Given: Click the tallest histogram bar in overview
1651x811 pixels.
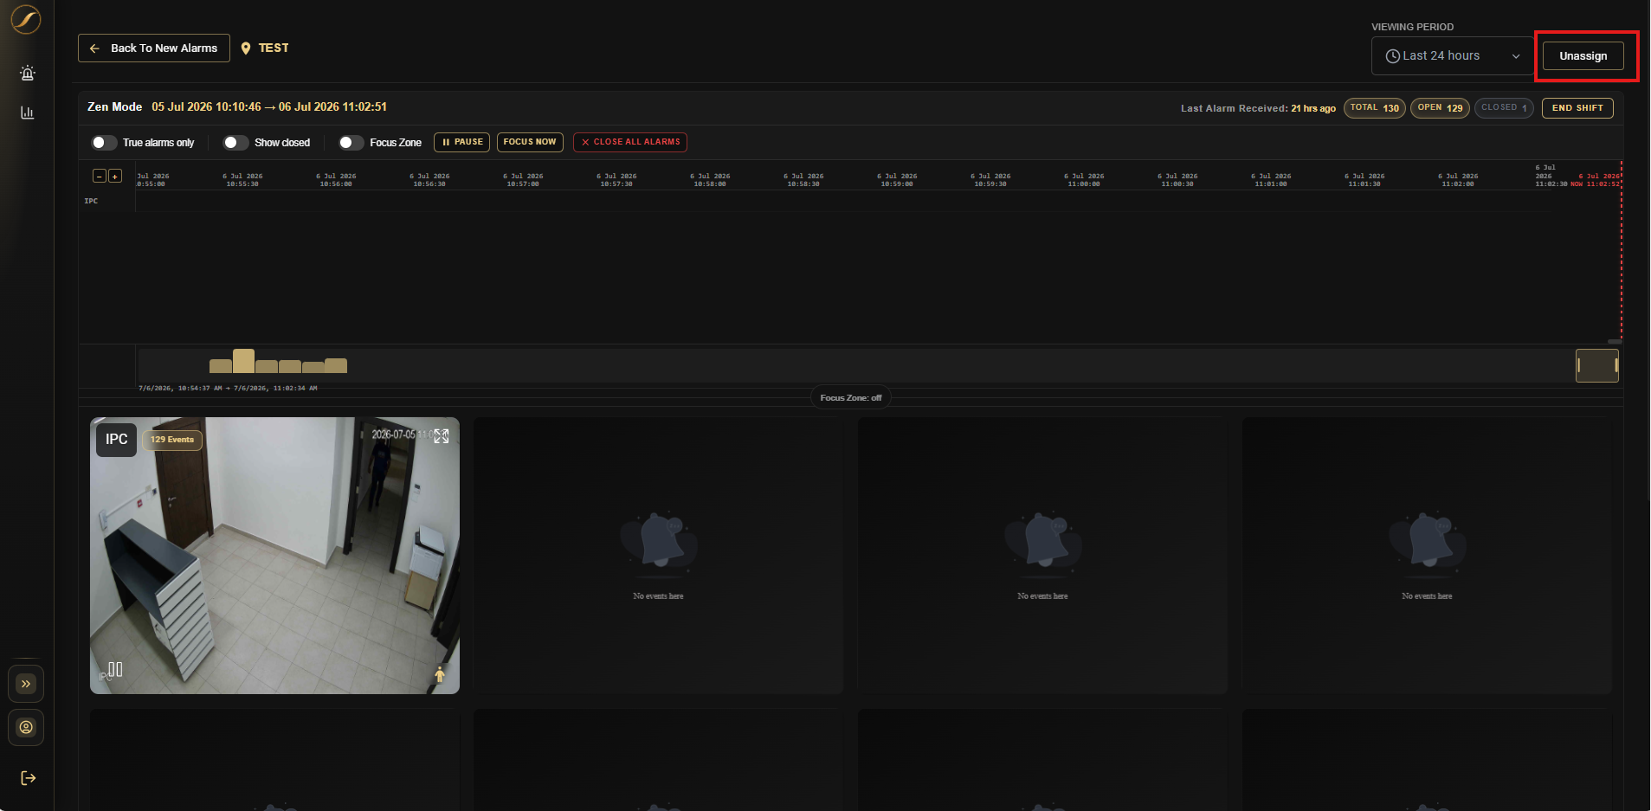Looking at the screenshot, I should 243,361.
